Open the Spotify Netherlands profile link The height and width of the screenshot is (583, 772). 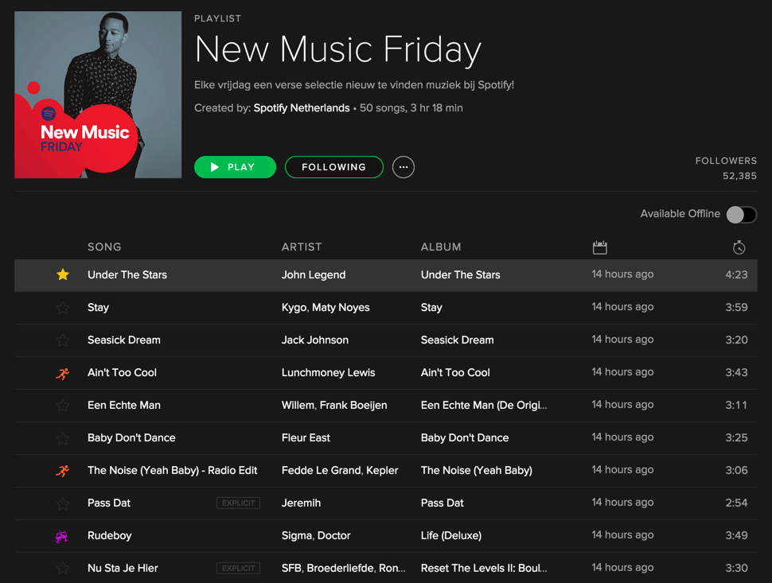click(x=302, y=107)
